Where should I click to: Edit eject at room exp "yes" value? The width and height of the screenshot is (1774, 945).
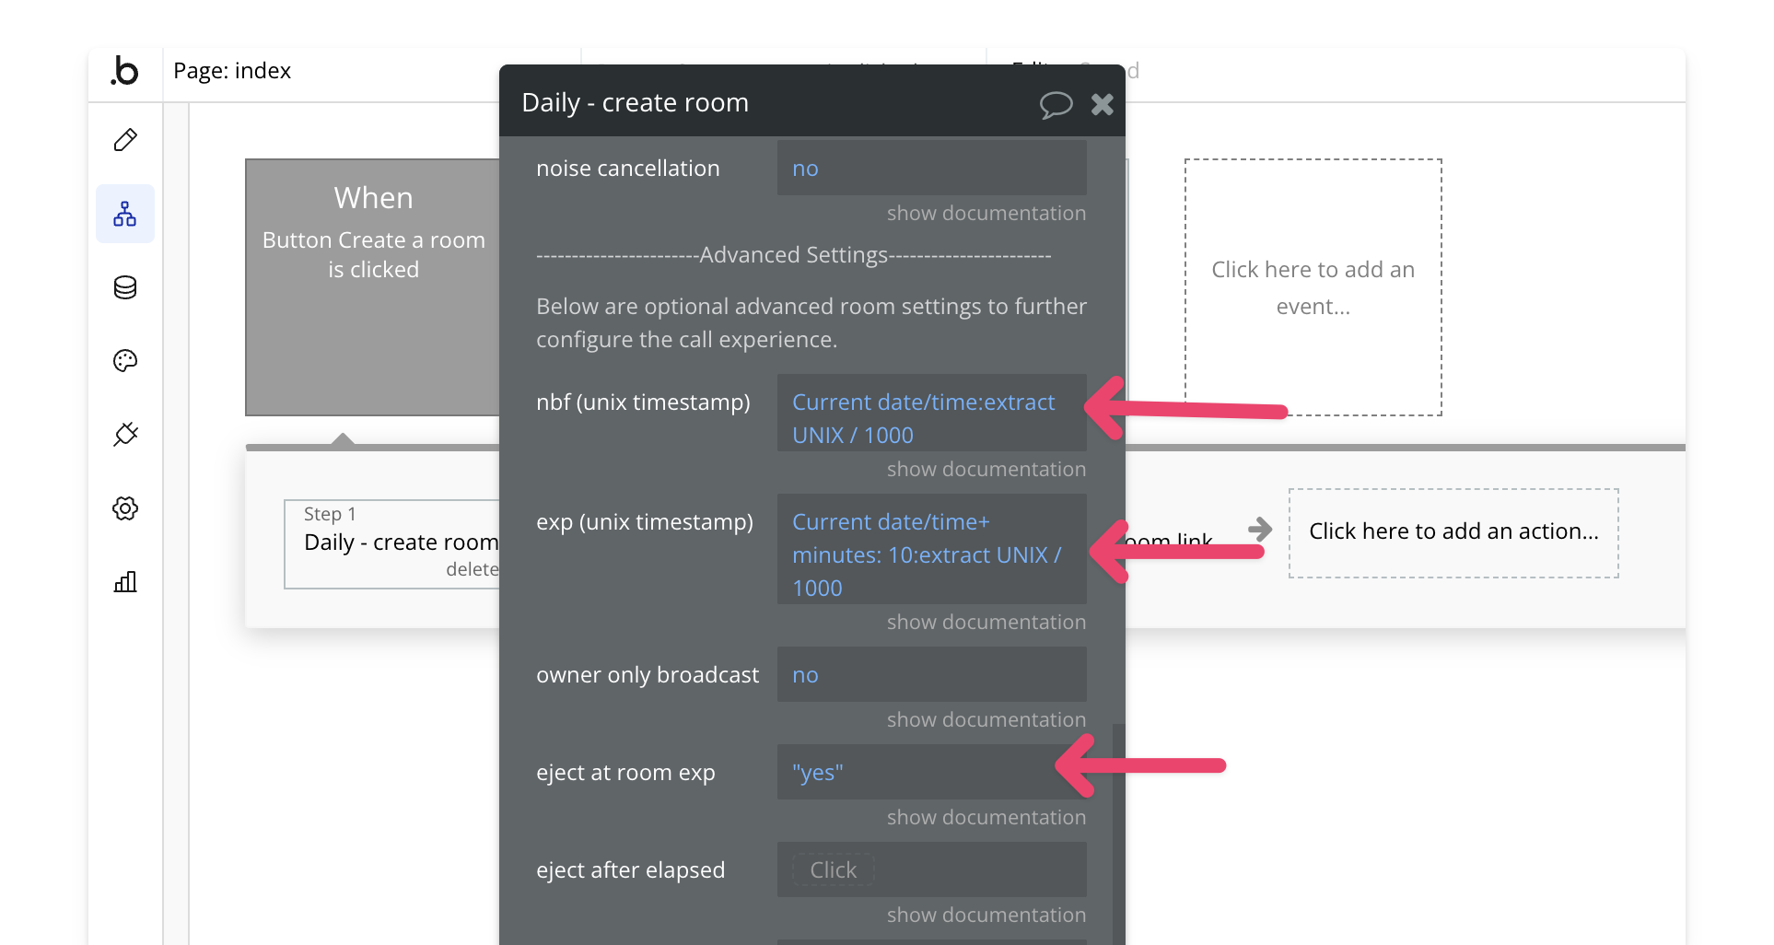932,772
